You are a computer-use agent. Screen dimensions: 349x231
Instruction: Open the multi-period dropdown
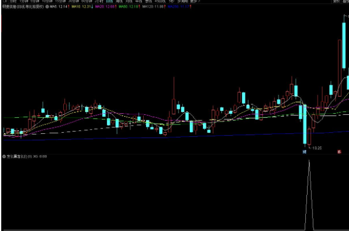pos(183,1)
